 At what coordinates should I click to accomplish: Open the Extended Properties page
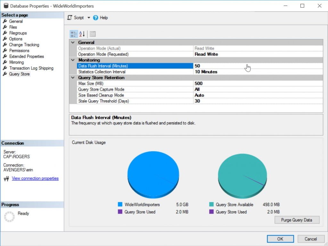(27, 56)
